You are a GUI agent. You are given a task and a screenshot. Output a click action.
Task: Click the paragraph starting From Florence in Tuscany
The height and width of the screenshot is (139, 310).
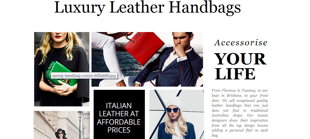(240, 113)
